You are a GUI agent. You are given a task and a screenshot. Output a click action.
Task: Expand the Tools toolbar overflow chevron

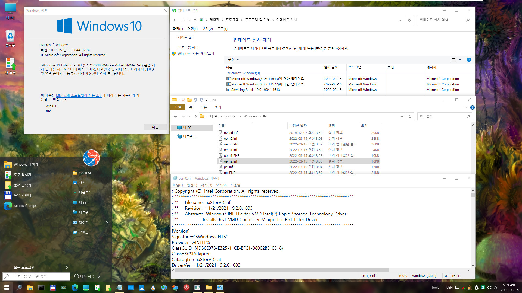[442, 285]
